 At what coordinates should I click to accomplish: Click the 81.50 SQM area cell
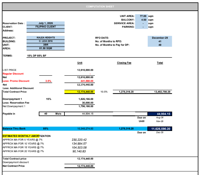click(x=46, y=48)
